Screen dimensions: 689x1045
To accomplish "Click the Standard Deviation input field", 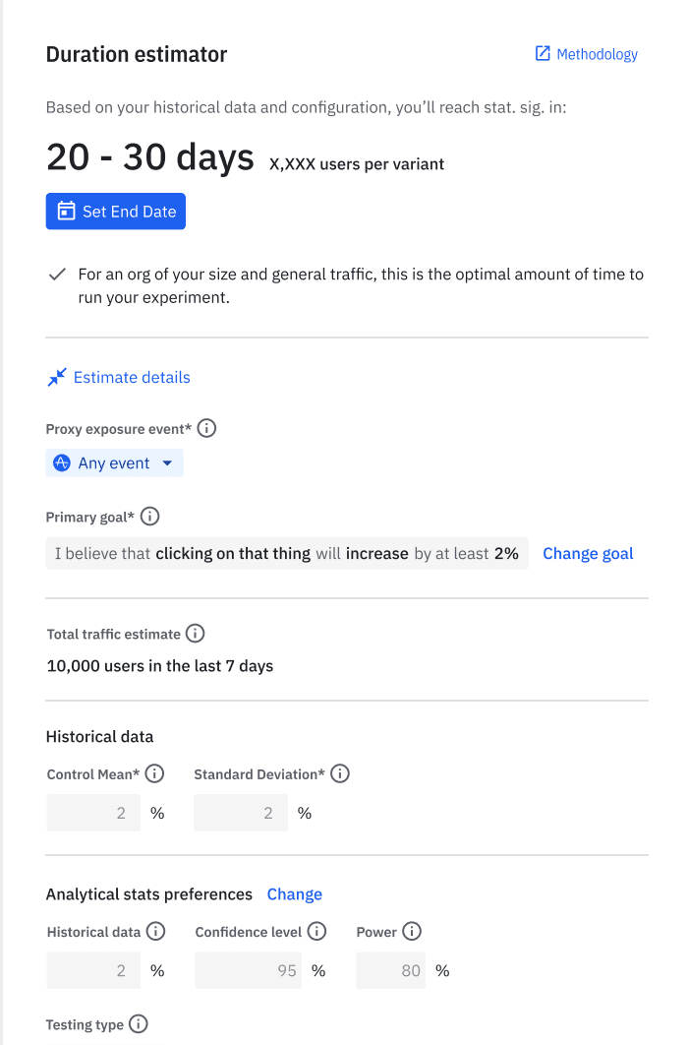I will click(241, 812).
